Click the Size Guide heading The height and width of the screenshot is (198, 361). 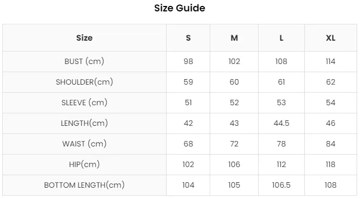point(180,8)
